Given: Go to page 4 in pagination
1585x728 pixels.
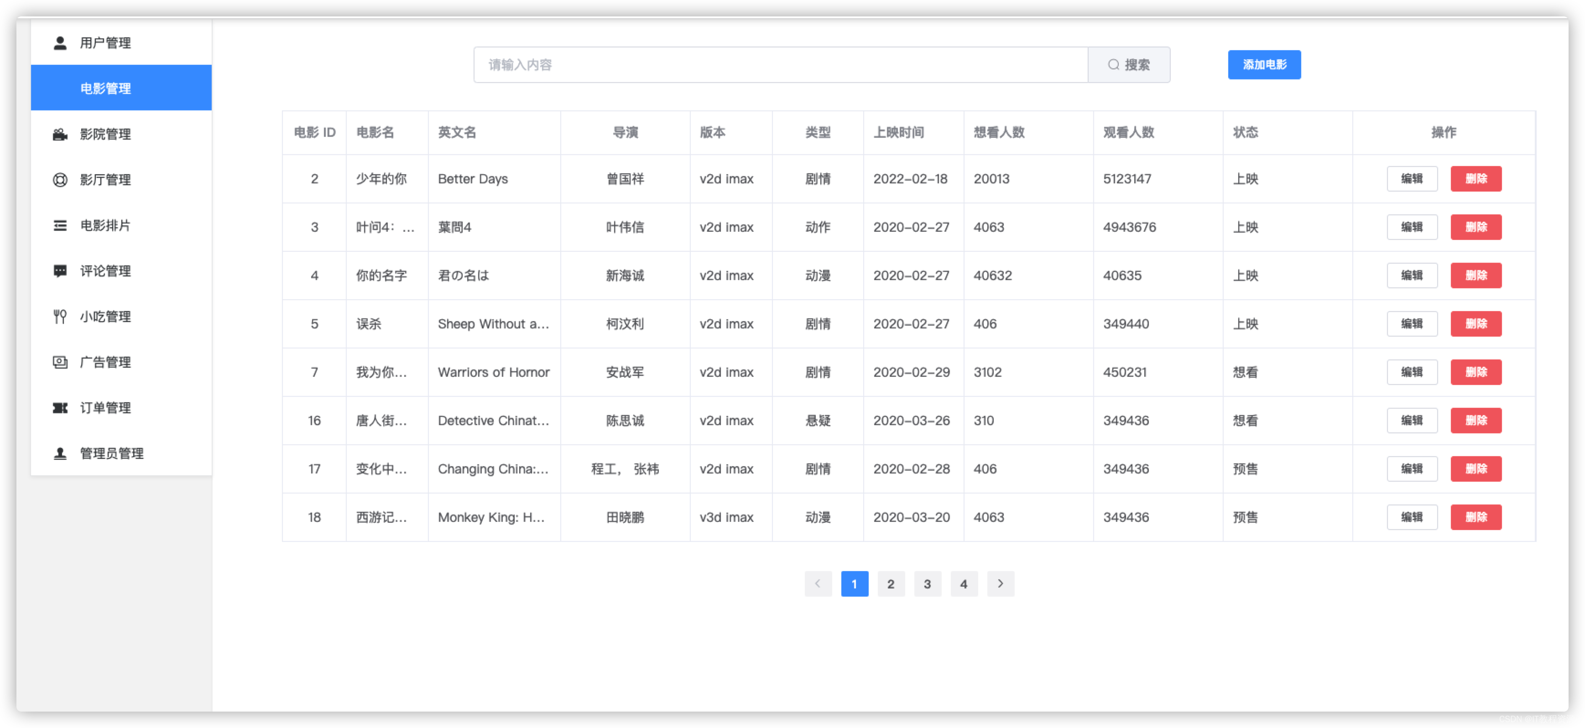Looking at the screenshot, I should click(x=963, y=583).
